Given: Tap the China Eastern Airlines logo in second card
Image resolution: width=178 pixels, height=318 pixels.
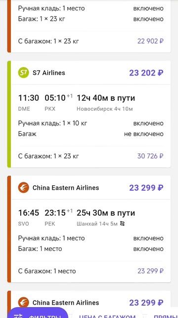Looking at the screenshot, I should click(x=24, y=188).
